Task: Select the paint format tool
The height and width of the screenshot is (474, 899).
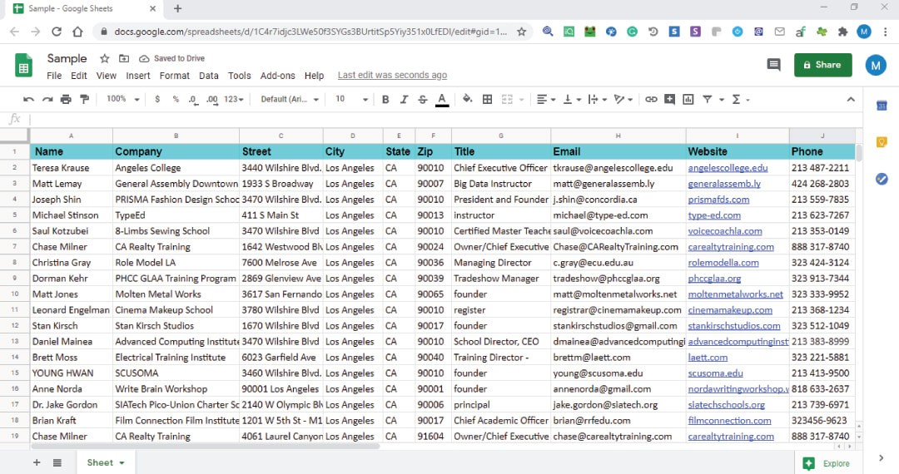Action: [x=84, y=99]
